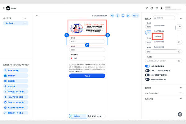Click the duplicate icon below selected field
Viewport: 186px width, 124px height.
(87, 45)
